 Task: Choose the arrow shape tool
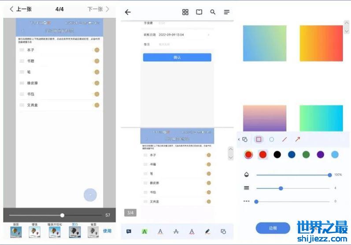(298, 139)
